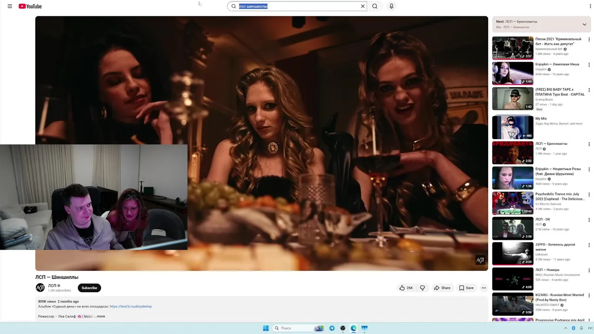Open KIZARU - Russian Most Wanted title
Screen dimensions: 594x334
[x=560, y=297]
